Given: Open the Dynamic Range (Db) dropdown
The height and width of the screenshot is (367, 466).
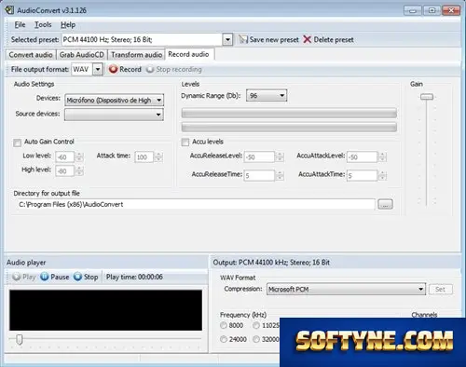Looking at the screenshot, I should coord(282,95).
